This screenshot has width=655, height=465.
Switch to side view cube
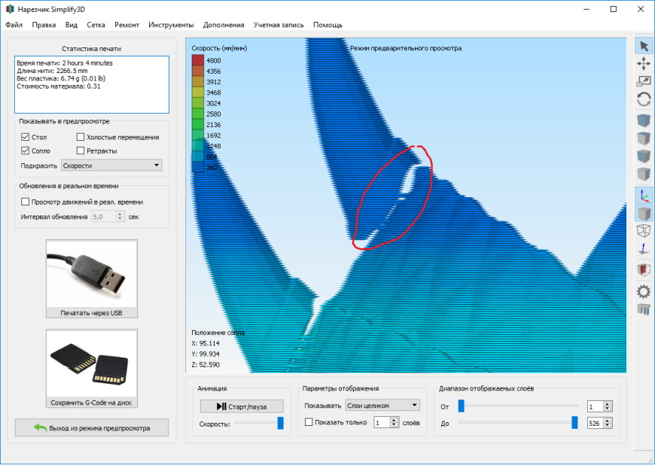click(x=643, y=173)
